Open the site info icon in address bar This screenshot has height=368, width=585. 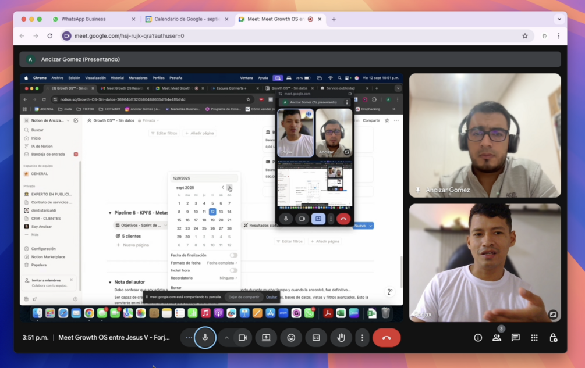pyautogui.click(x=66, y=36)
